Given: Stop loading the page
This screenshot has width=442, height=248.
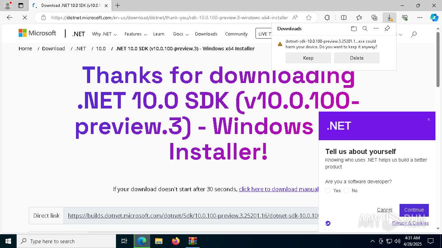Looking at the screenshot, I should point(25,18).
